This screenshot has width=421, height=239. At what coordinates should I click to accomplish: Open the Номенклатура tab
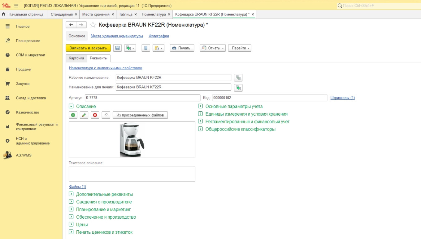154,14
